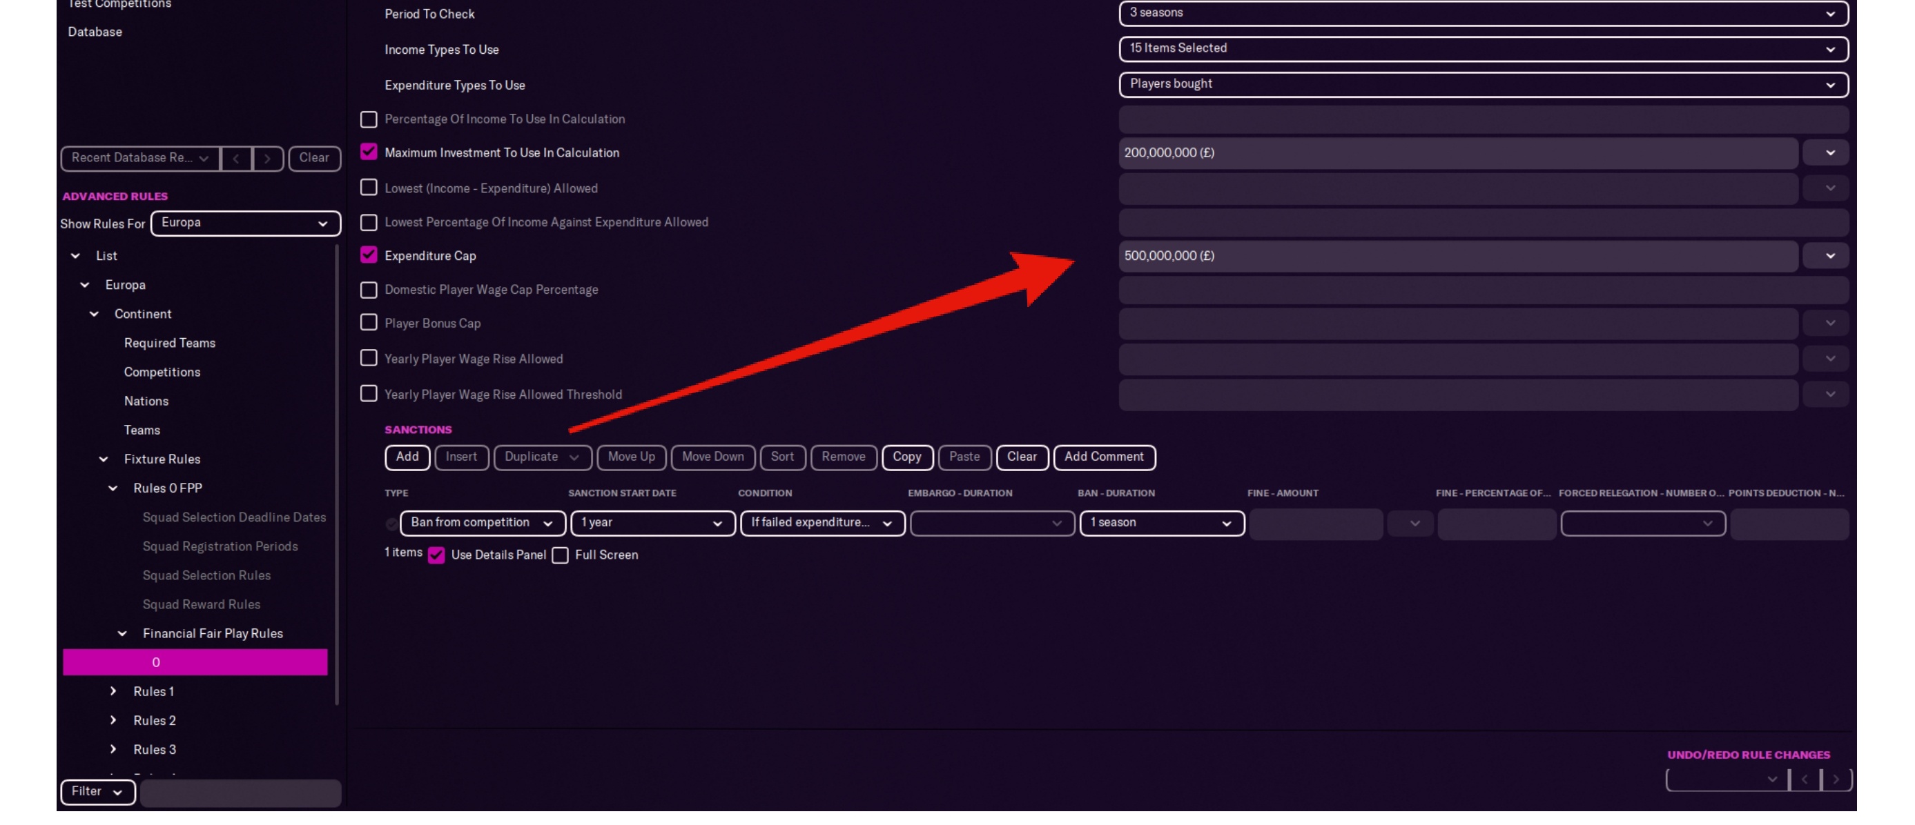Click the Remove button in sanctions toolbar
Screen dimensions: 1915x825
point(843,455)
